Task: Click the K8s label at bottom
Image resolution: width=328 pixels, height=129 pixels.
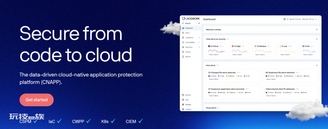Action: point(104,121)
